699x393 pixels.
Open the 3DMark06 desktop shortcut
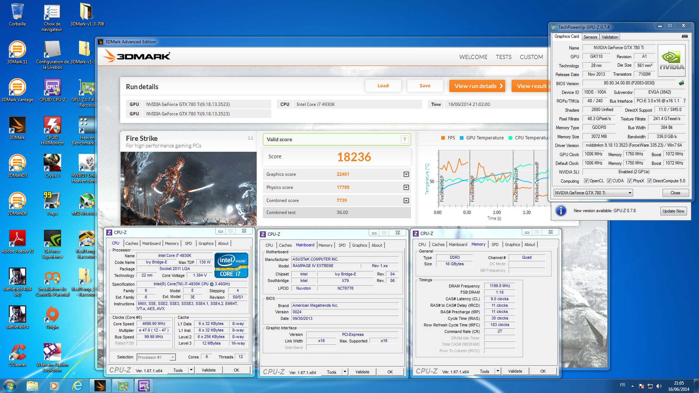coord(17,204)
